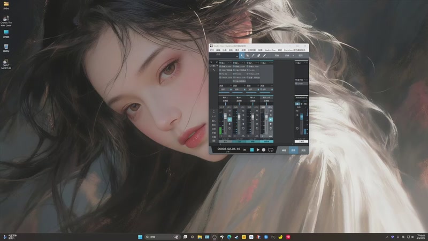This screenshot has height=241, width=428.
Task: Click the Start page button in toolbar
Action: tap(277, 56)
